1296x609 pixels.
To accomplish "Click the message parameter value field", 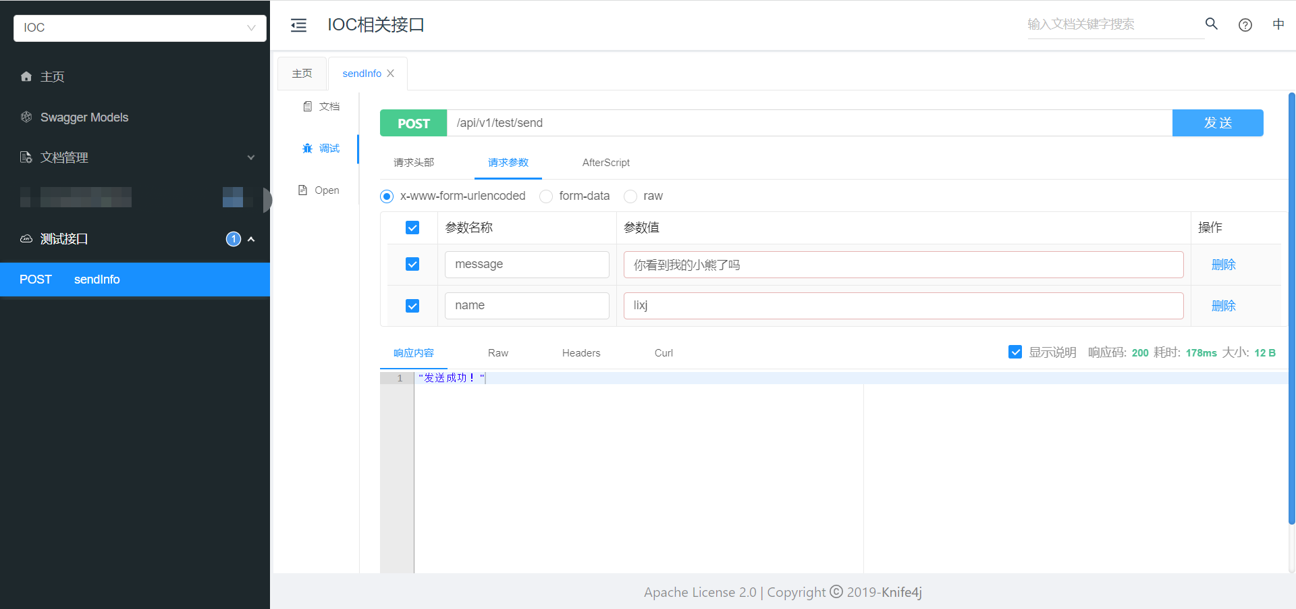I will tap(902, 265).
